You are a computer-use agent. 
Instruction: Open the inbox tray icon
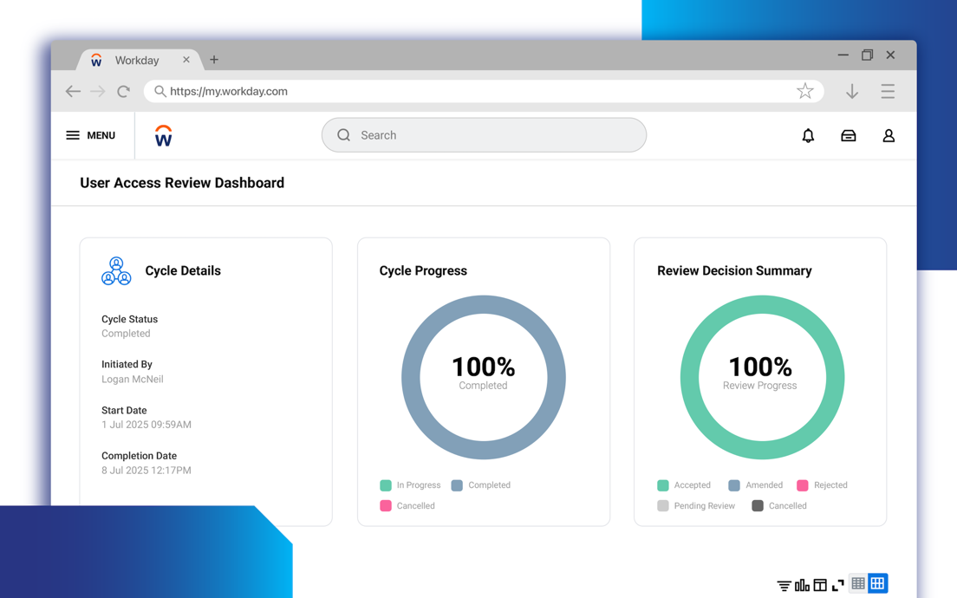click(848, 136)
